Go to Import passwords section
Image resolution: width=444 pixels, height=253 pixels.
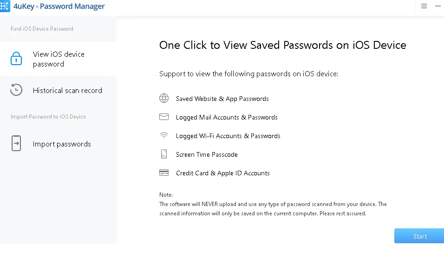tap(62, 144)
